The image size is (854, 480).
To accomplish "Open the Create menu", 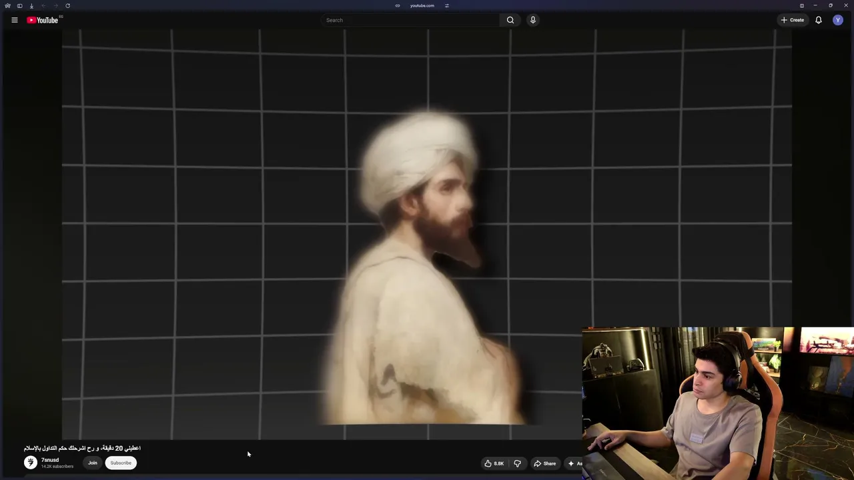I will click(x=793, y=20).
